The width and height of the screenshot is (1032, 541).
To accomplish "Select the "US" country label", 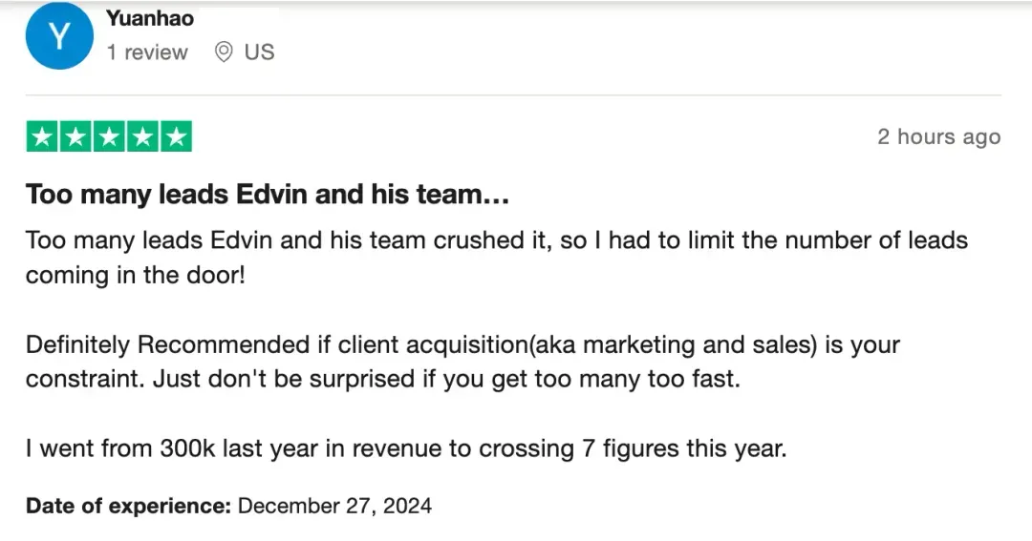I will click(x=259, y=52).
